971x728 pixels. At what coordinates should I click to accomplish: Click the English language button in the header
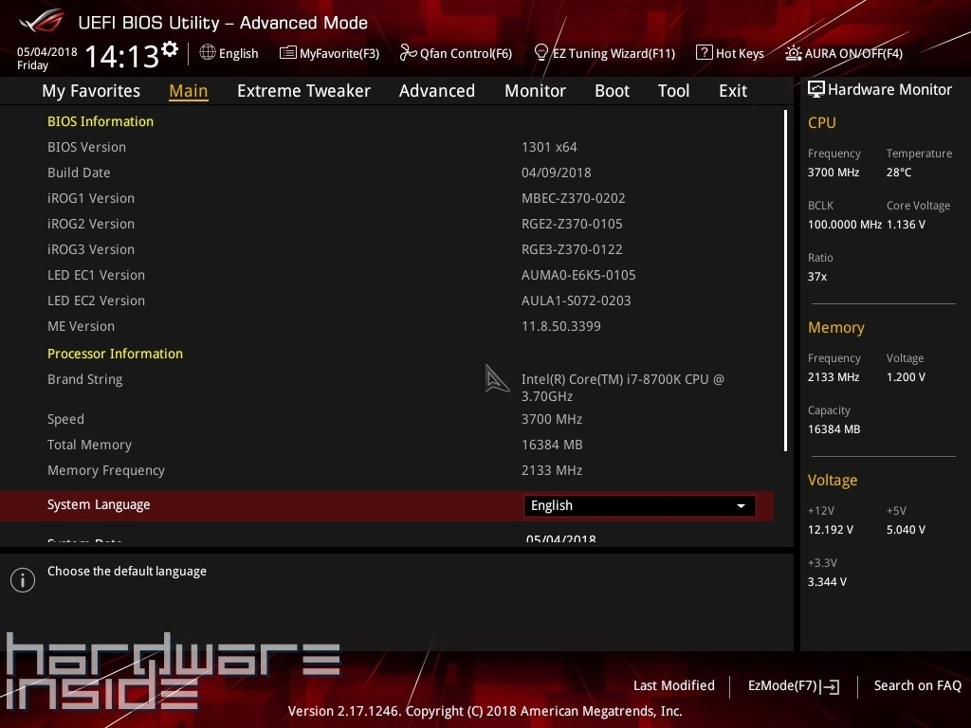coord(229,53)
